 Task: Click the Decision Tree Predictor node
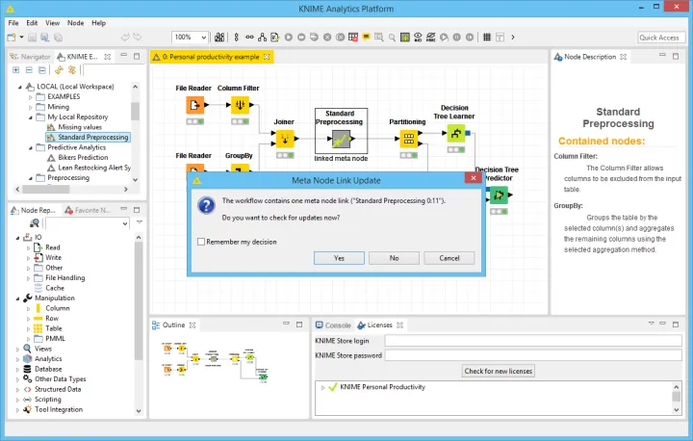[499, 195]
